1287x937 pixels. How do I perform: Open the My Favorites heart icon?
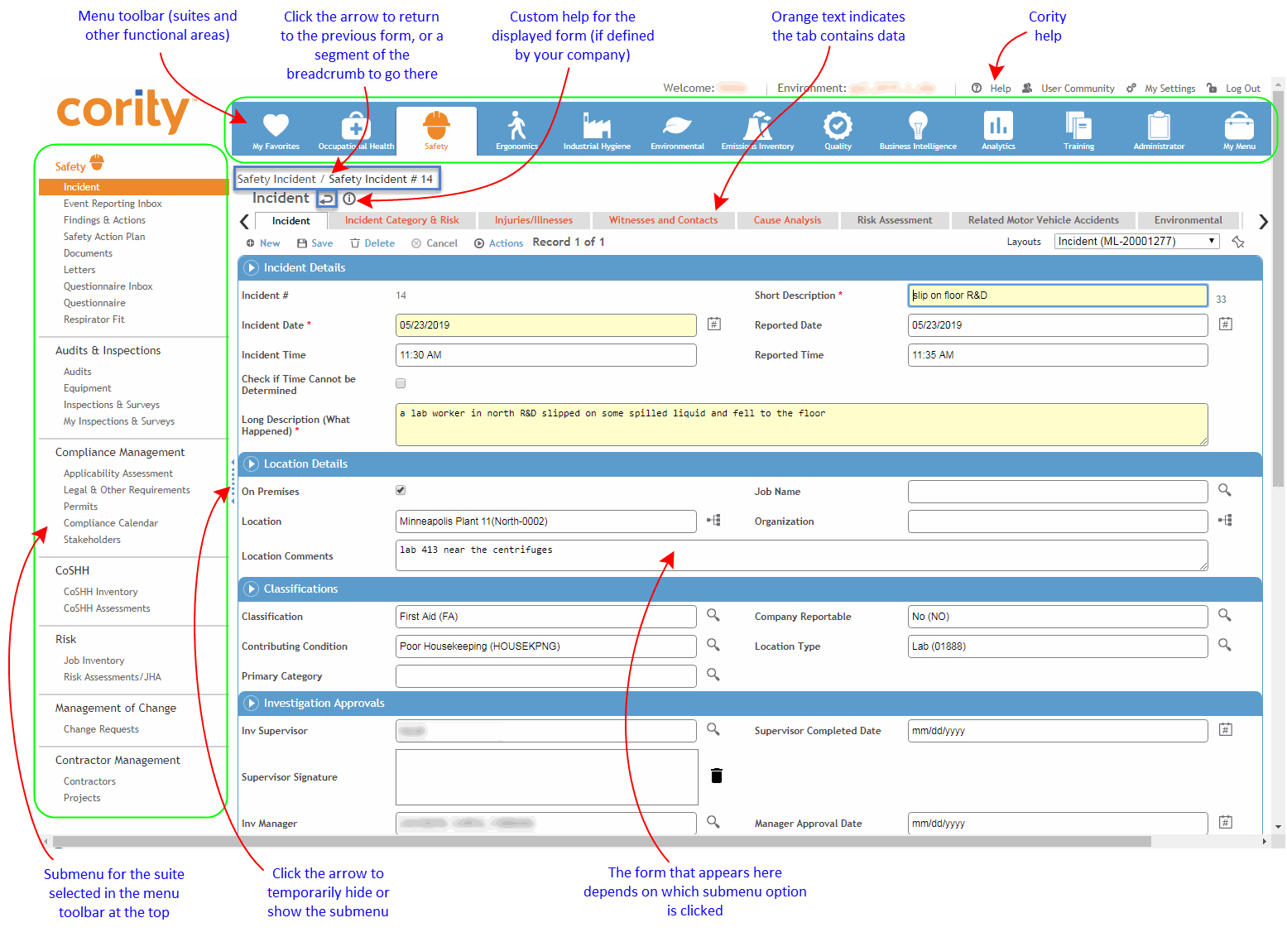click(276, 125)
